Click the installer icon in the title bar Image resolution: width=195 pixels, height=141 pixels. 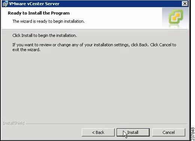tap(5, 4)
